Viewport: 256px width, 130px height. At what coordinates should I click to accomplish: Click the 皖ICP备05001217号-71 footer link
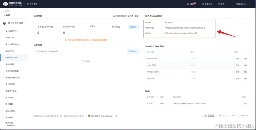(74, 116)
